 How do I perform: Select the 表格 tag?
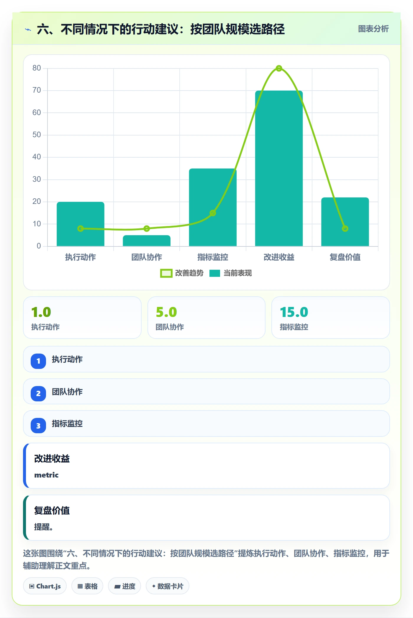coord(87,586)
